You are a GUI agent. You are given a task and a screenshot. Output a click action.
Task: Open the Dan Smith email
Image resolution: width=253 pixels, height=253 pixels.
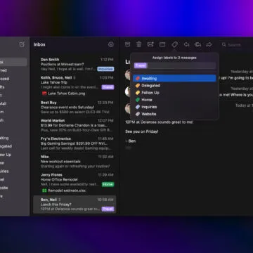74,64
